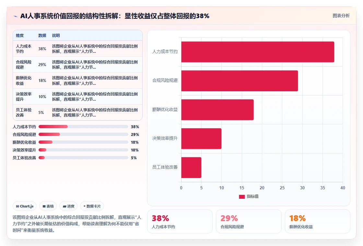Open the 38% 人力成本节约 data card
The height and width of the screenshot is (246, 363).
click(180, 221)
